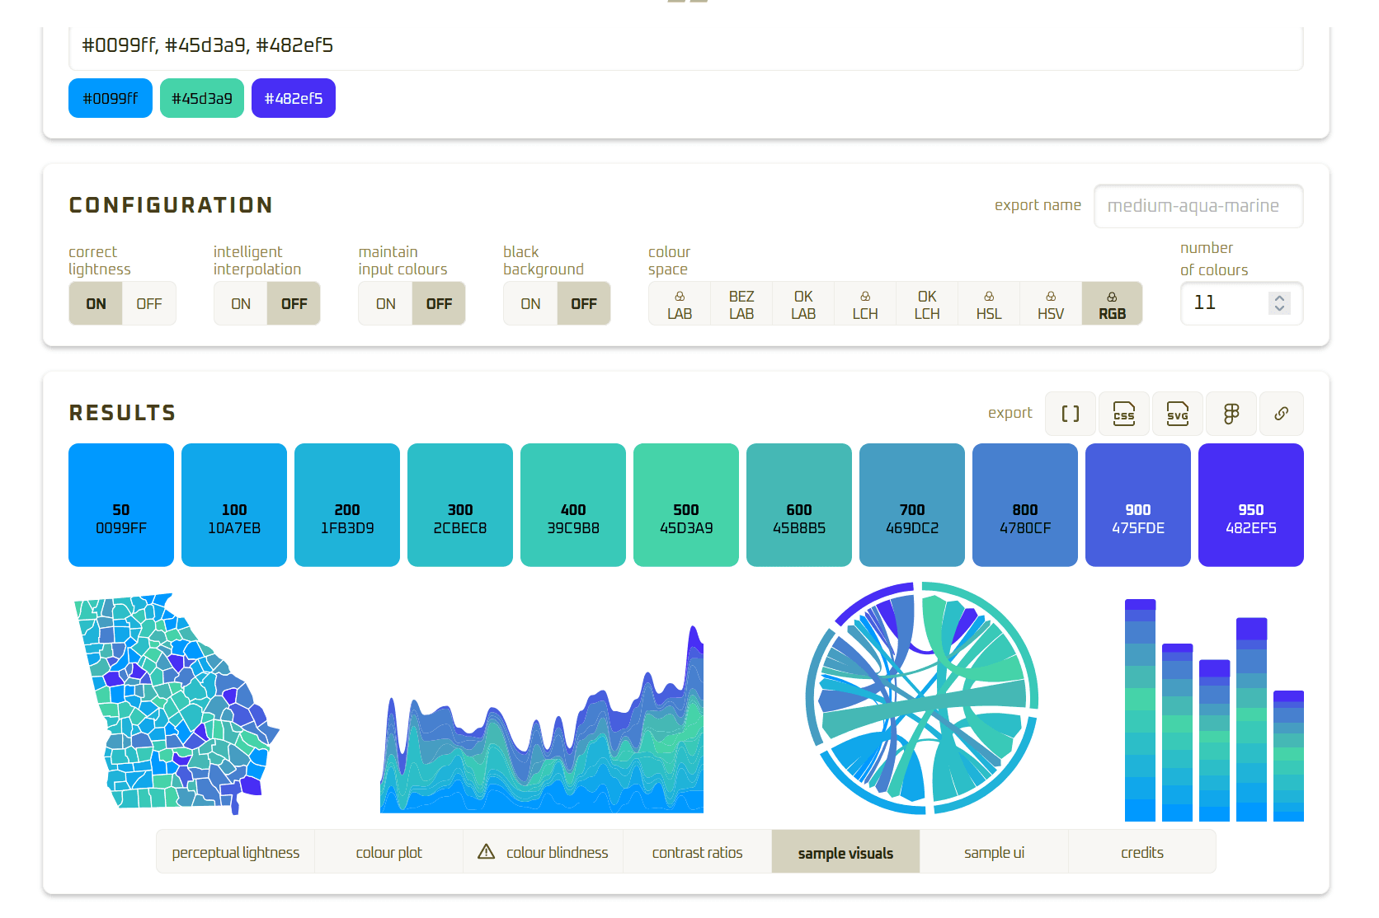Export palette as SVG file
Viewport: 1379px width, 918px height.
pos(1177,413)
